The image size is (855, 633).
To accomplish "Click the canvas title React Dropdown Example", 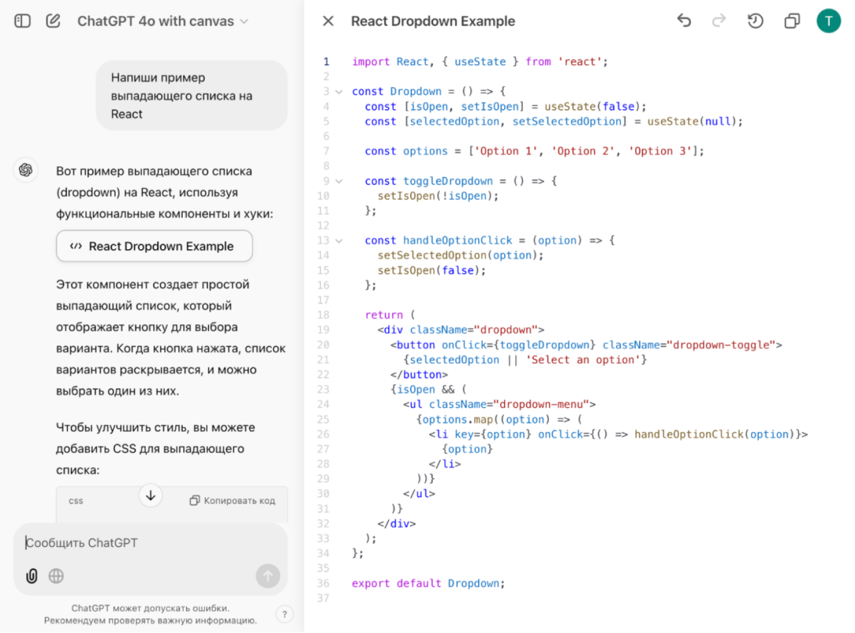I will point(433,21).
